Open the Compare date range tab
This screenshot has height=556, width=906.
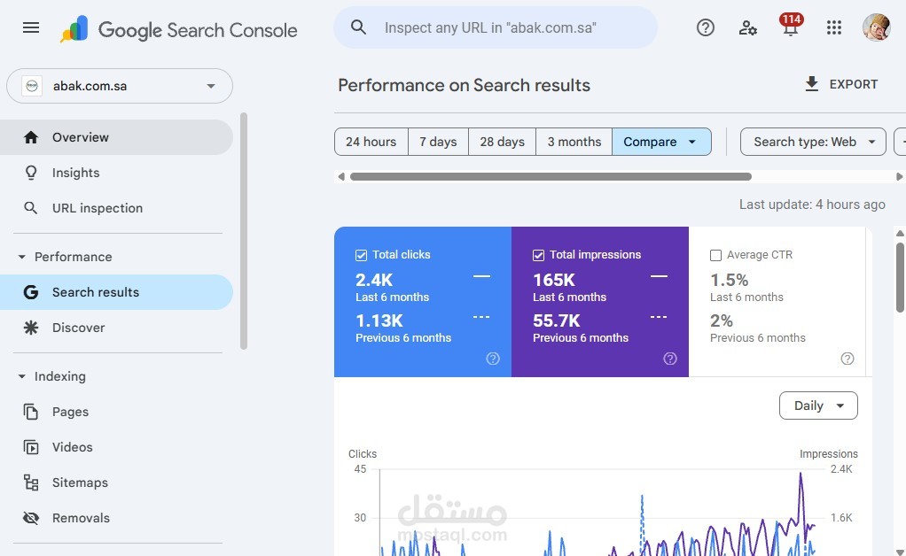tap(660, 141)
